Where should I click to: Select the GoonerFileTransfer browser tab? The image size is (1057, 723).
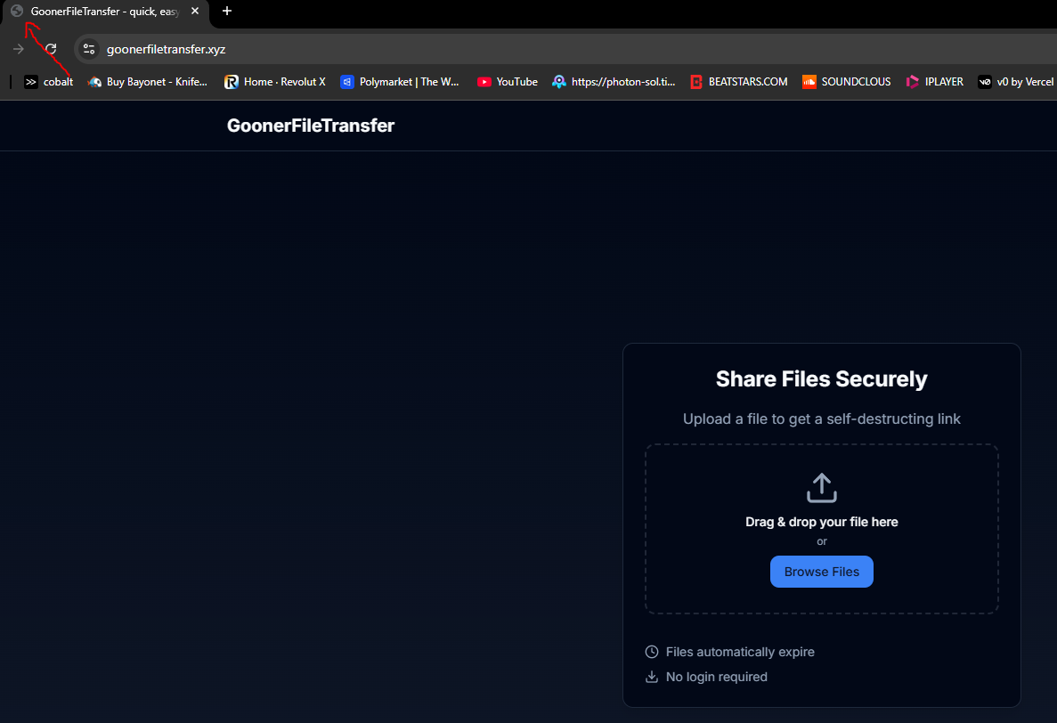[x=106, y=12]
